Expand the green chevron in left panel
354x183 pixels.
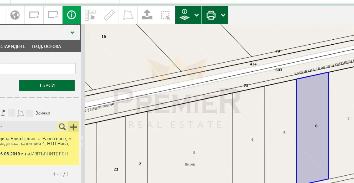coord(72,32)
